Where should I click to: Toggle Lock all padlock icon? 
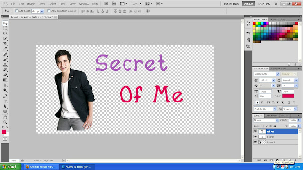(275, 126)
